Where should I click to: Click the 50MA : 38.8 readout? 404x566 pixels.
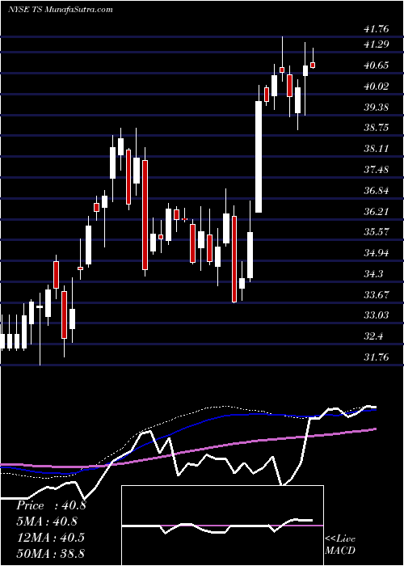tap(50, 553)
